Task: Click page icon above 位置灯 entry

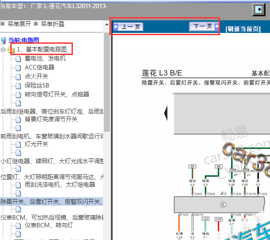Action: coord(18,169)
